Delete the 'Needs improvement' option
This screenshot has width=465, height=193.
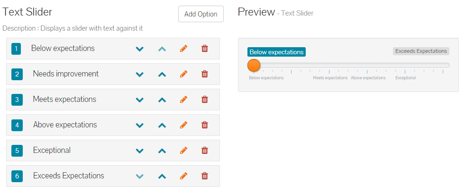tap(205, 74)
